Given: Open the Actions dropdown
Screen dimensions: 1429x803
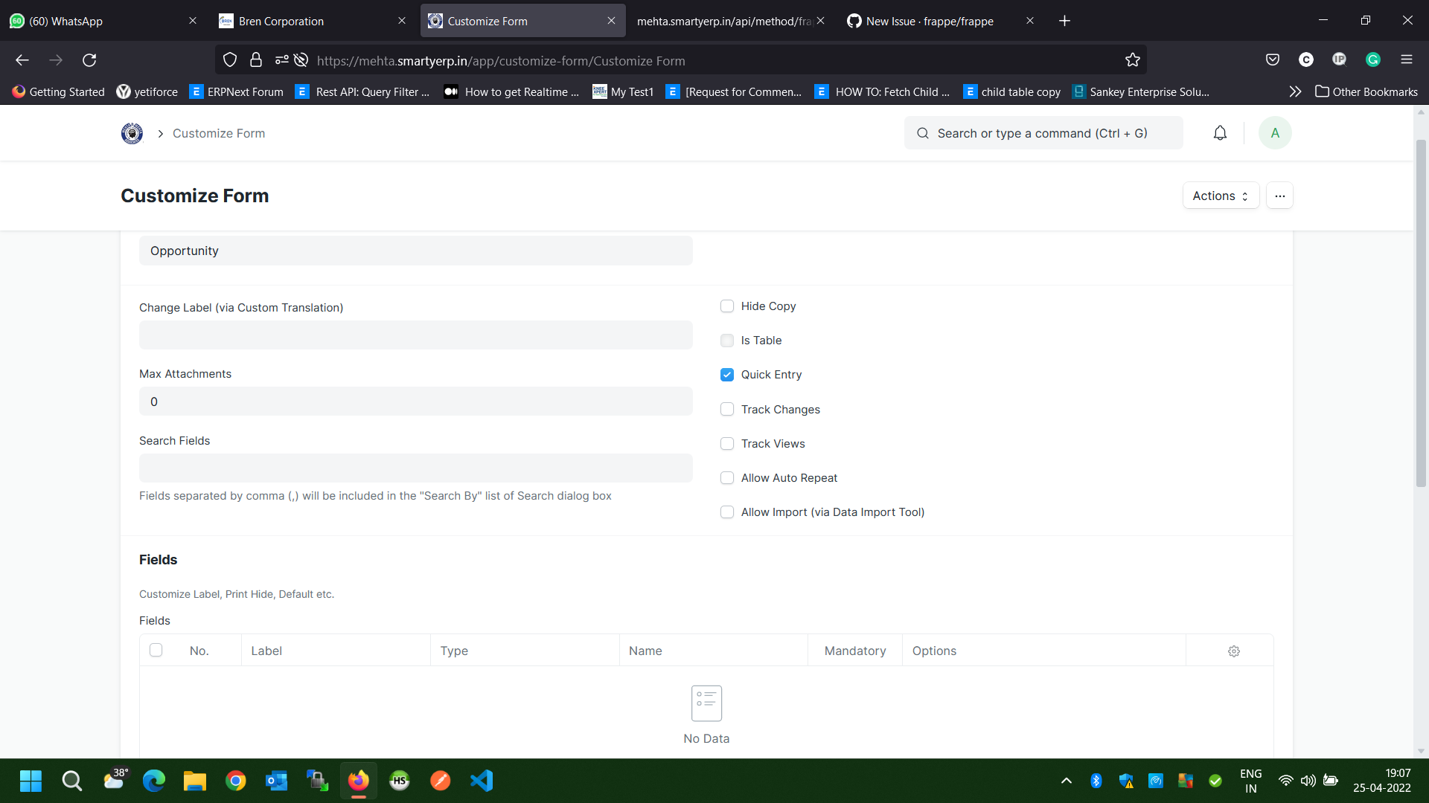Looking at the screenshot, I should (x=1220, y=196).
